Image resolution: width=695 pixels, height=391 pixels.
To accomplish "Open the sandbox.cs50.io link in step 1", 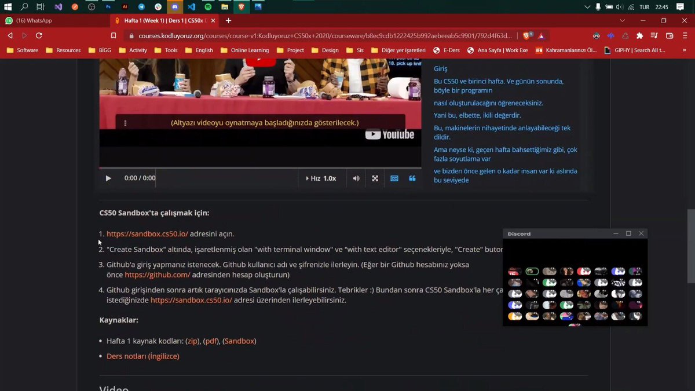I will coord(147,233).
